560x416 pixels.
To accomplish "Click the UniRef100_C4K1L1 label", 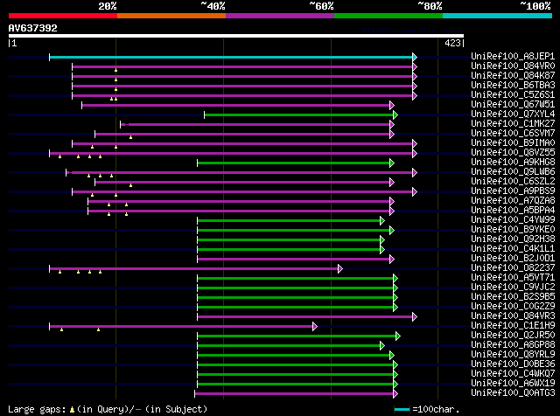I will pos(513,249).
